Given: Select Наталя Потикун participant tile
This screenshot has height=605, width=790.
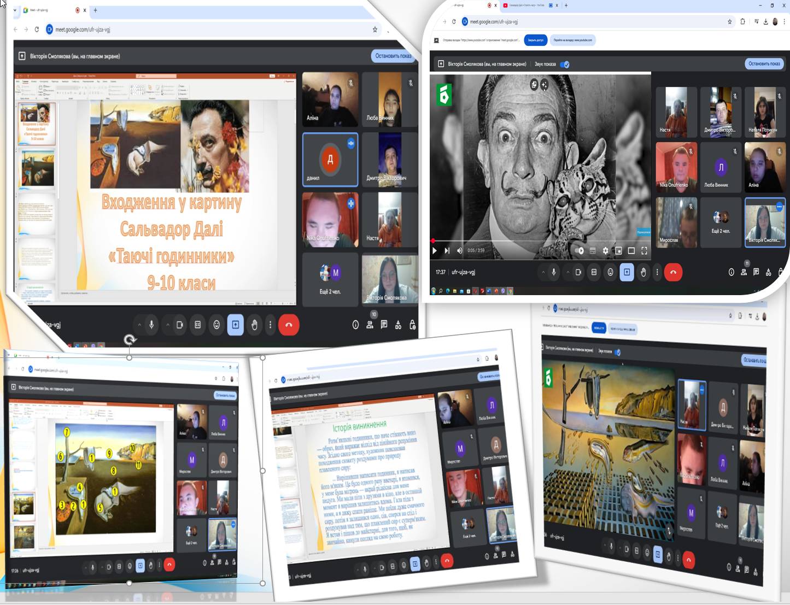Looking at the screenshot, I should [x=765, y=111].
